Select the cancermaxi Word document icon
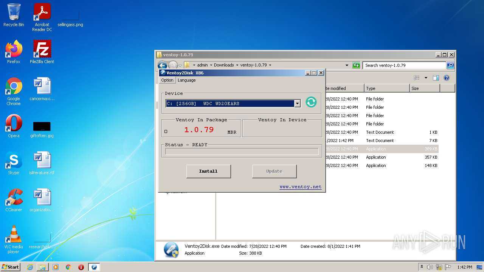The image size is (484, 272). (x=42, y=89)
